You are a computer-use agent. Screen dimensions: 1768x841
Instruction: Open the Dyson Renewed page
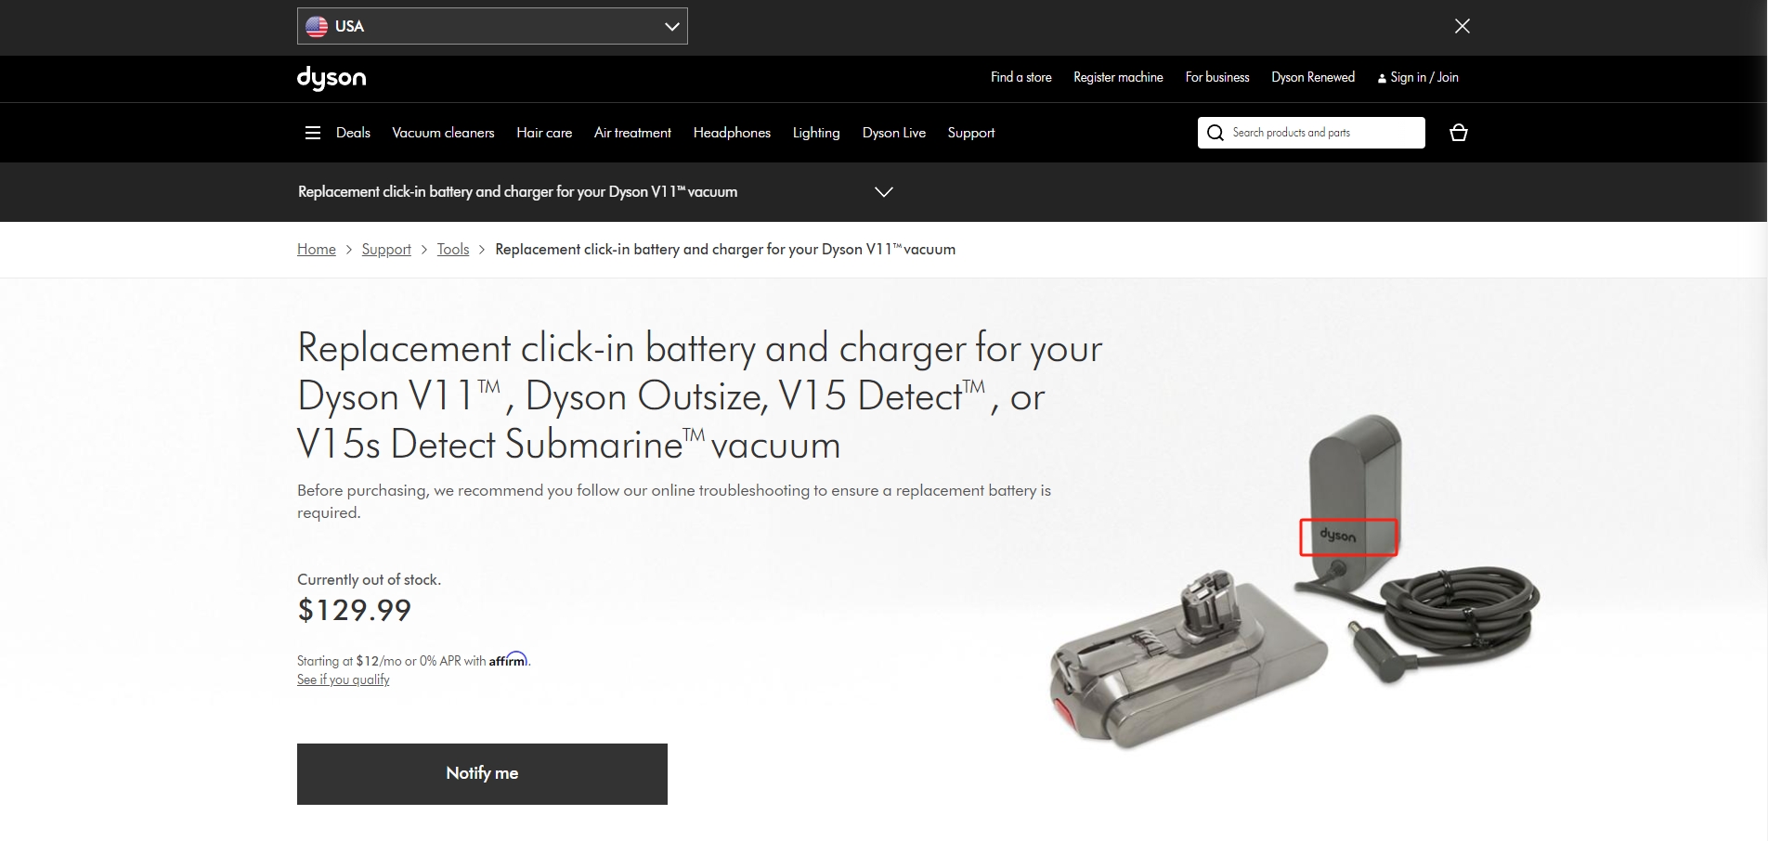click(x=1312, y=77)
